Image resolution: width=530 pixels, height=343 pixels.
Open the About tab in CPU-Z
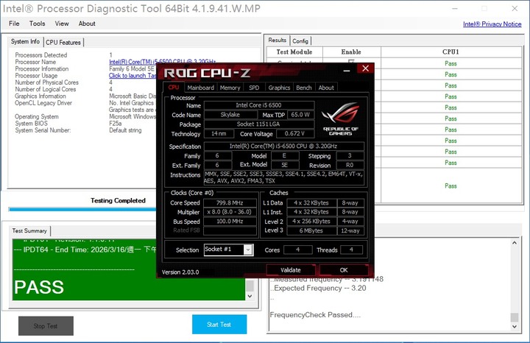326,88
